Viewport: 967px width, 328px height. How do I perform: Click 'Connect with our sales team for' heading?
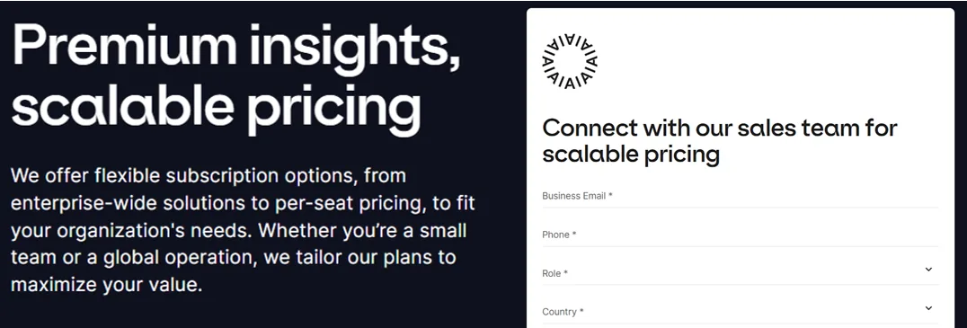[720, 128]
